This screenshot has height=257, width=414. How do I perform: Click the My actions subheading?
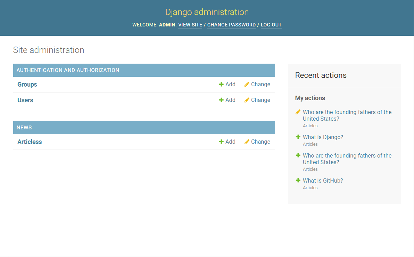click(310, 98)
